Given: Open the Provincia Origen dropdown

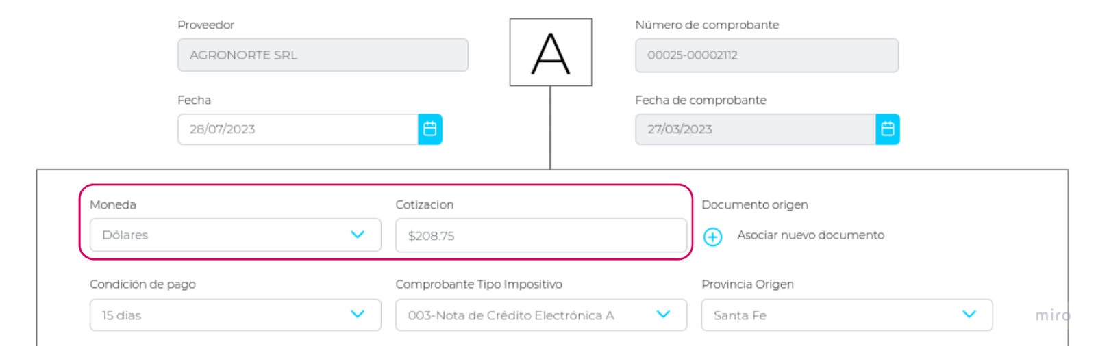Looking at the screenshot, I should click(x=846, y=315).
